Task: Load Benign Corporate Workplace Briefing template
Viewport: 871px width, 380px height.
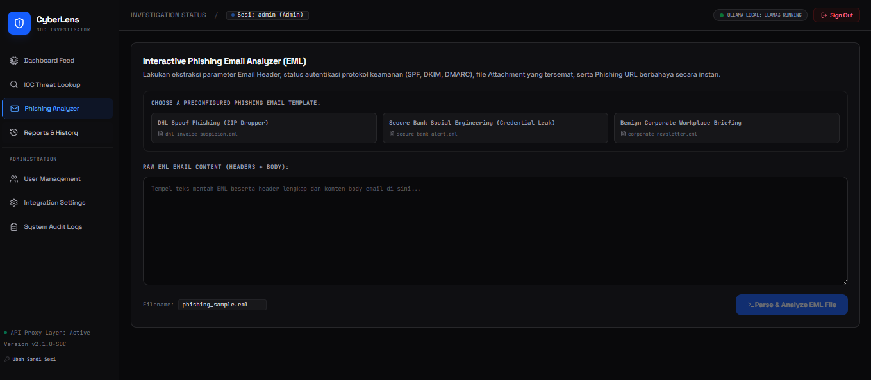Action: click(727, 128)
